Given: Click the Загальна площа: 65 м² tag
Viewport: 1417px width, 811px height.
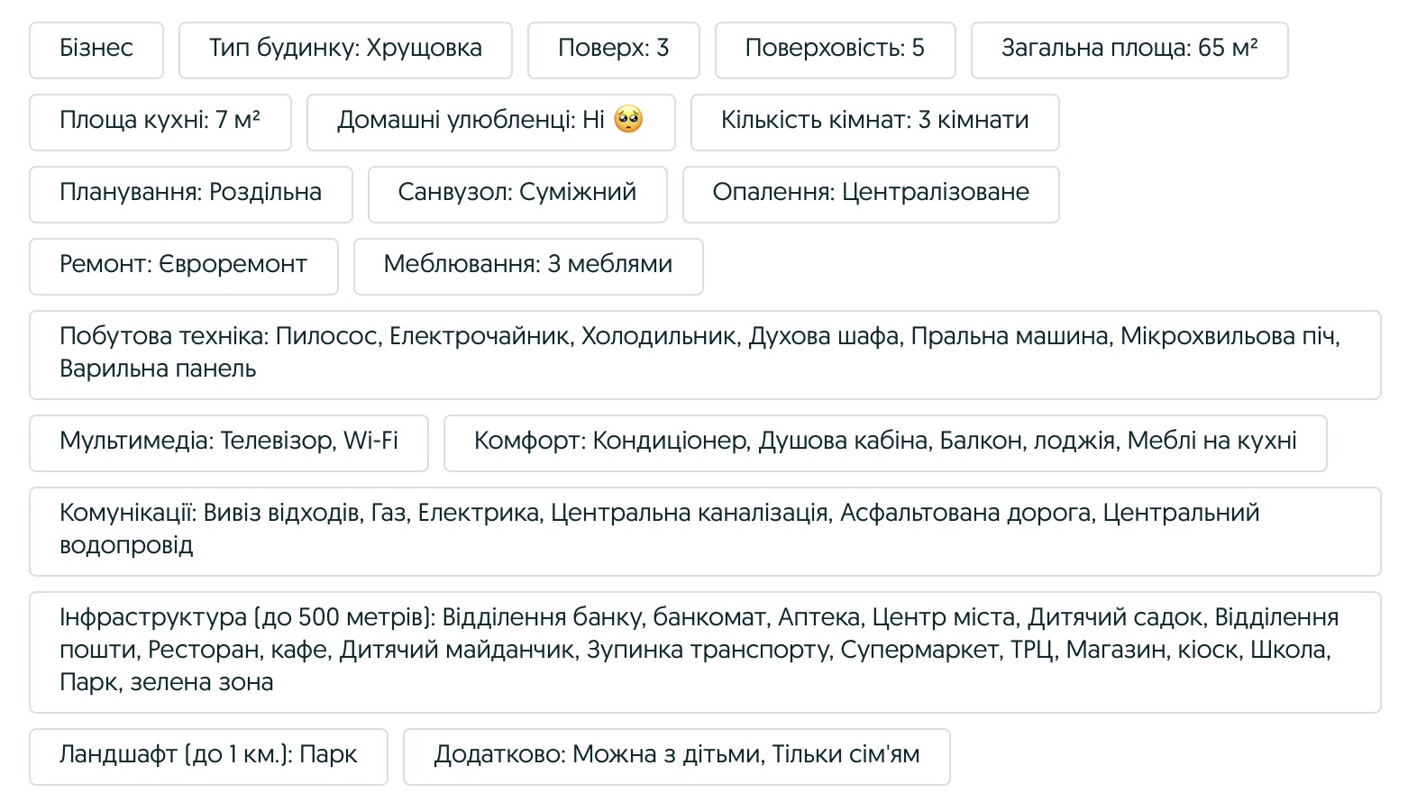Looking at the screenshot, I should tap(1129, 50).
